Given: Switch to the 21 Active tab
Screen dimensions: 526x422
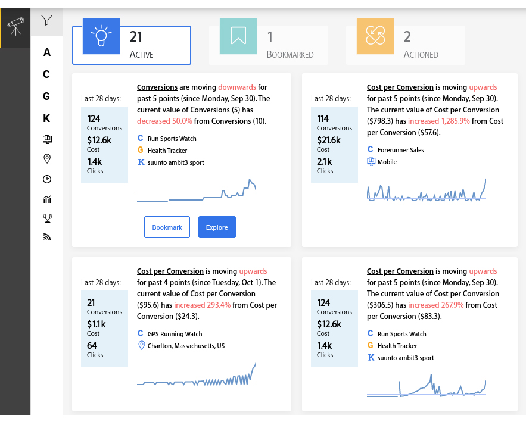Looking at the screenshot, I should point(132,45).
